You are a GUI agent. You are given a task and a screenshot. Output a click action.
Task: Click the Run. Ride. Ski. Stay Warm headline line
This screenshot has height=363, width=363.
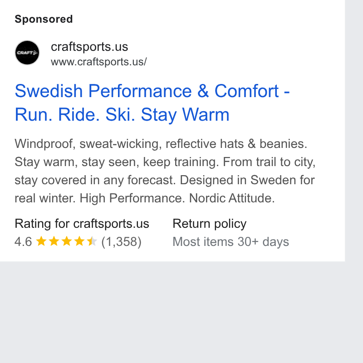pyautogui.click(x=122, y=115)
